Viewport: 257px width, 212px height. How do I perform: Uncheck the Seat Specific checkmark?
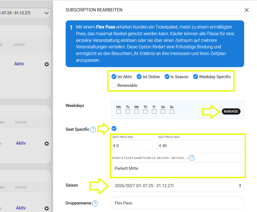[114, 128]
